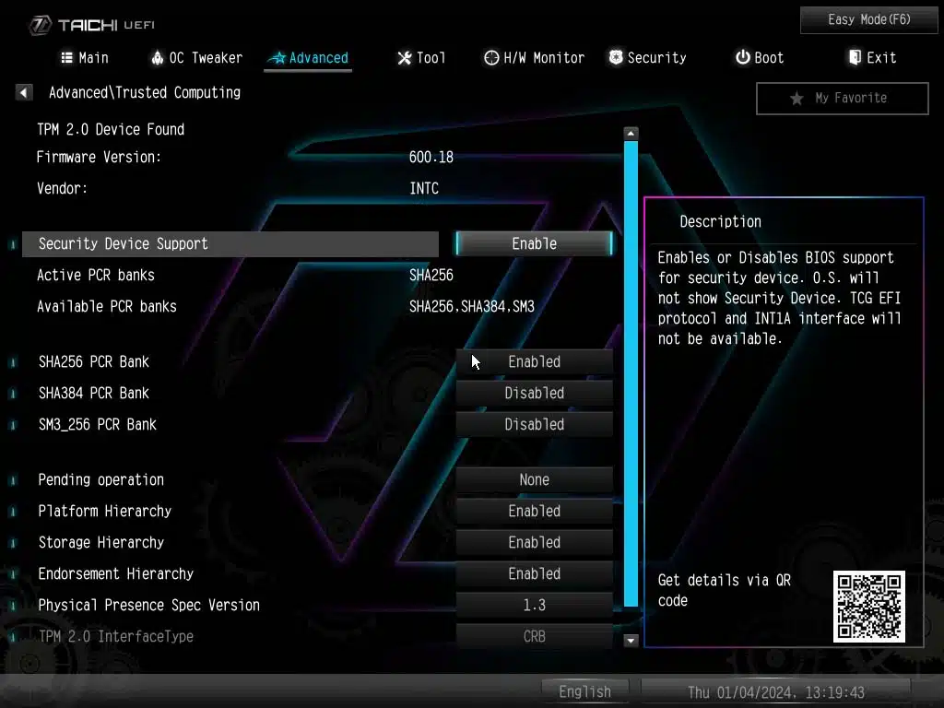Click the info marker beside SHA256 PCR Bank
The image size is (944, 708).
click(x=13, y=362)
